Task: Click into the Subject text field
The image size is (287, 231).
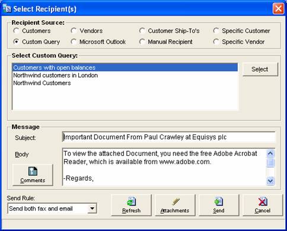Action: click(168, 137)
